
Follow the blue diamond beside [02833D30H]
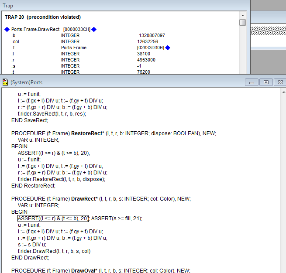click(168, 48)
